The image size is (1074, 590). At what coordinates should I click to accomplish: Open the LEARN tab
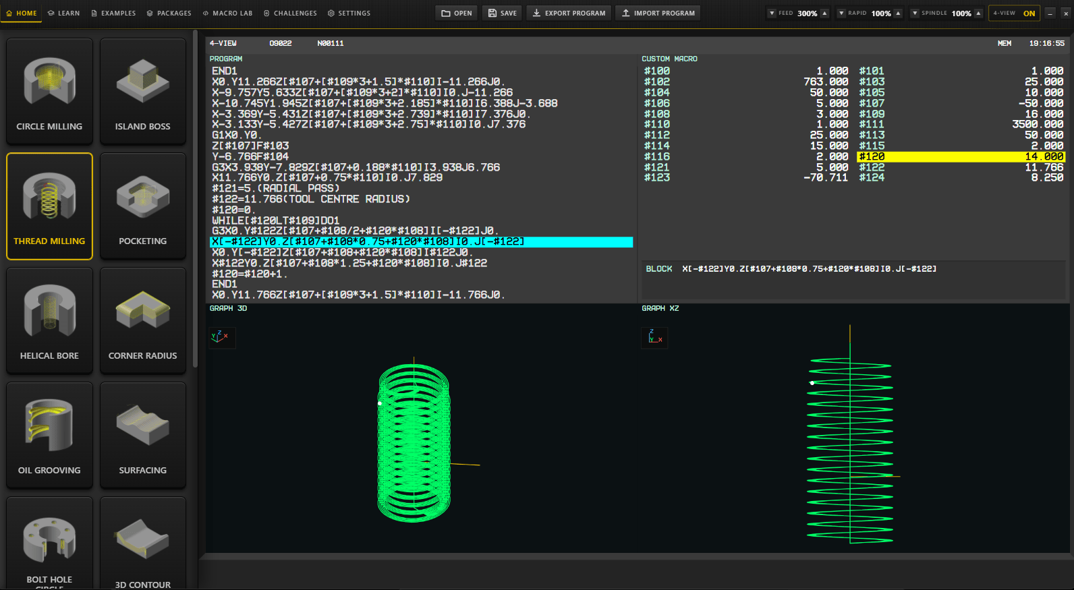click(63, 13)
